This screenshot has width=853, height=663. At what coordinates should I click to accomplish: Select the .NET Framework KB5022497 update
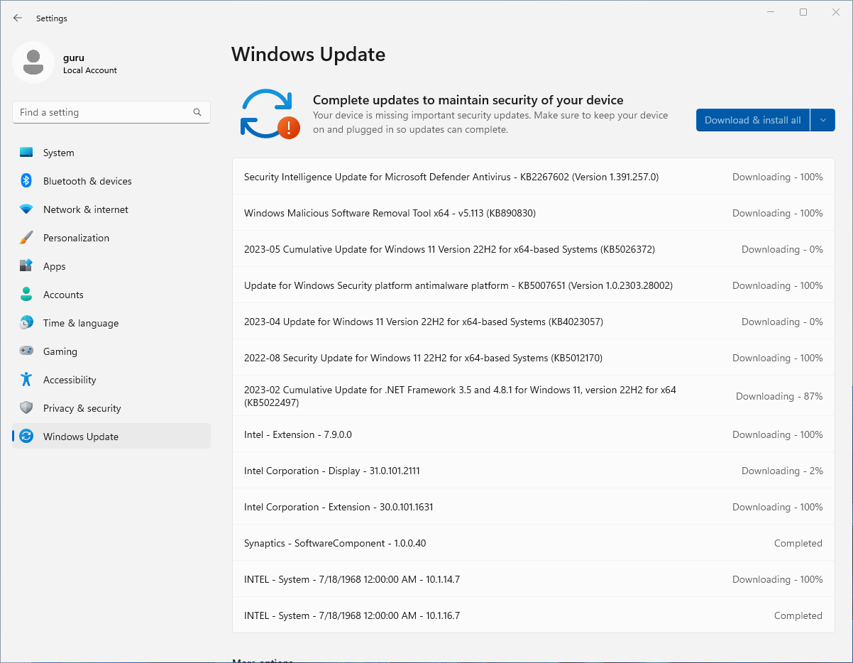(534, 396)
